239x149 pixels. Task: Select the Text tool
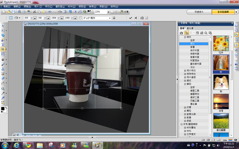tap(3, 45)
